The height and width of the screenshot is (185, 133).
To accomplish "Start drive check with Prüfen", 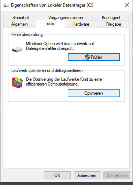I will pyautogui.click(x=94, y=57).
